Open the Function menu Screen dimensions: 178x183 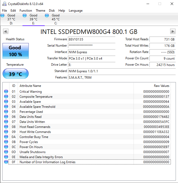pyautogui.click(x=26, y=11)
